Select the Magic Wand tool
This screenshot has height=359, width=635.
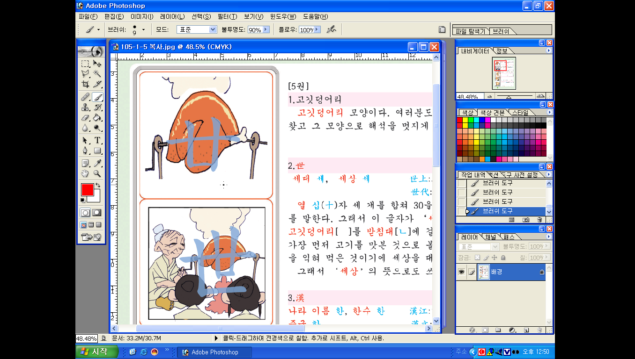click(x=97, y=74)
